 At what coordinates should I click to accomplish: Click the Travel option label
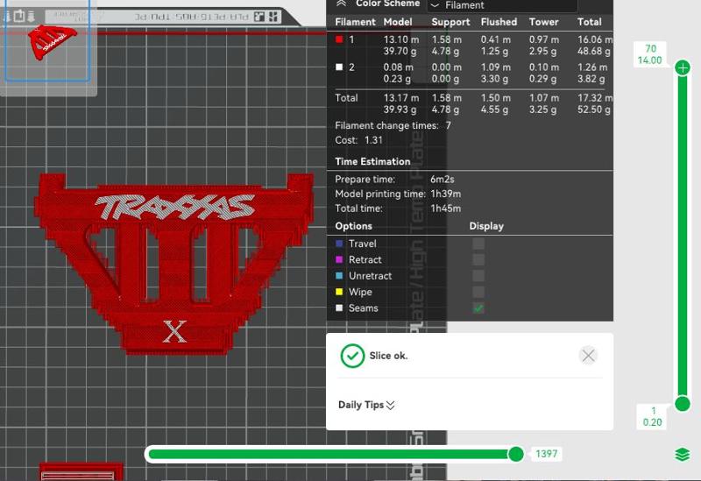[x=363, y=244]
